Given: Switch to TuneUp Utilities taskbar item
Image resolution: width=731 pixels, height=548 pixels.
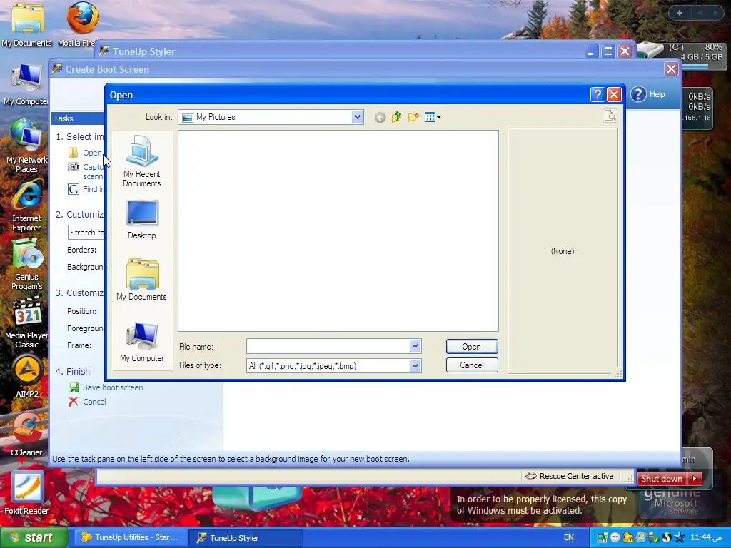Looking at the screenshot, I should tap(130, 537).
